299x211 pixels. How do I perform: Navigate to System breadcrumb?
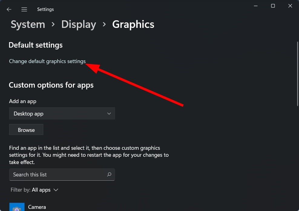tap(28, 25)
